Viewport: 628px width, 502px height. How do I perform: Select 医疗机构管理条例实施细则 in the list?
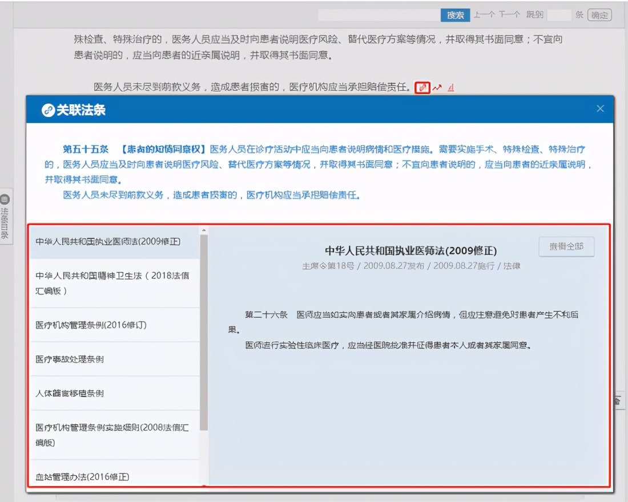pos(115,435)
